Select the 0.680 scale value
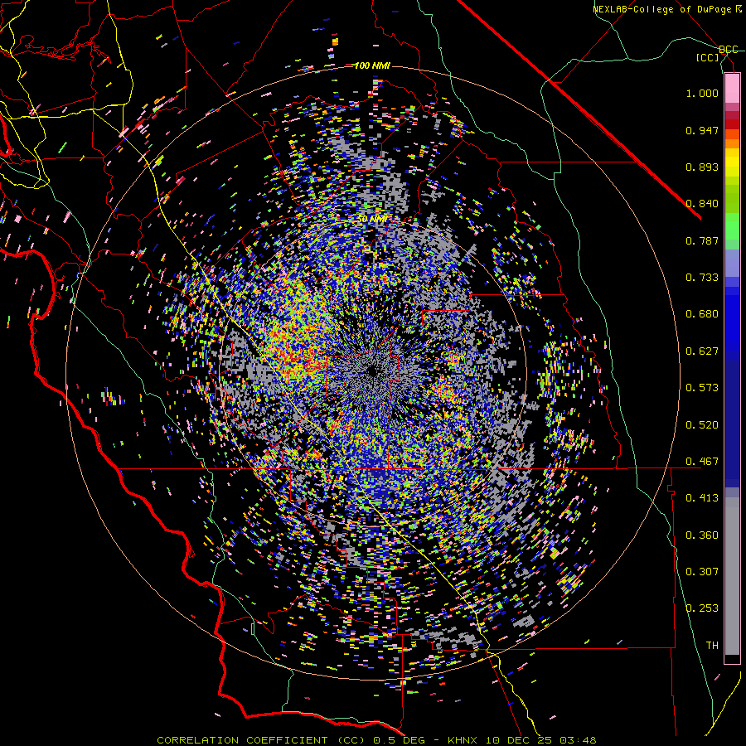Image resolution: width=746 pixels, height=746 pixels. coord(702,314)
